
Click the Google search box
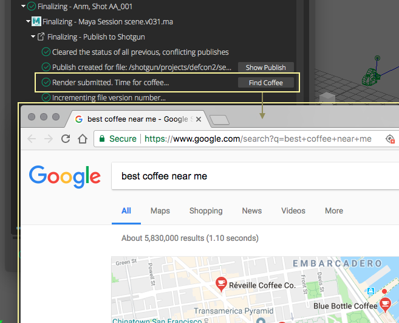(254, 176)
